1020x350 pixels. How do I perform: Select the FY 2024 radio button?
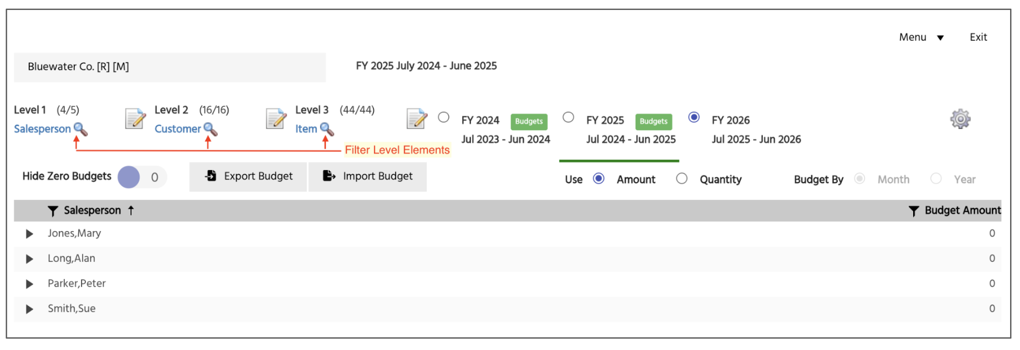click(x=444, y=117)
